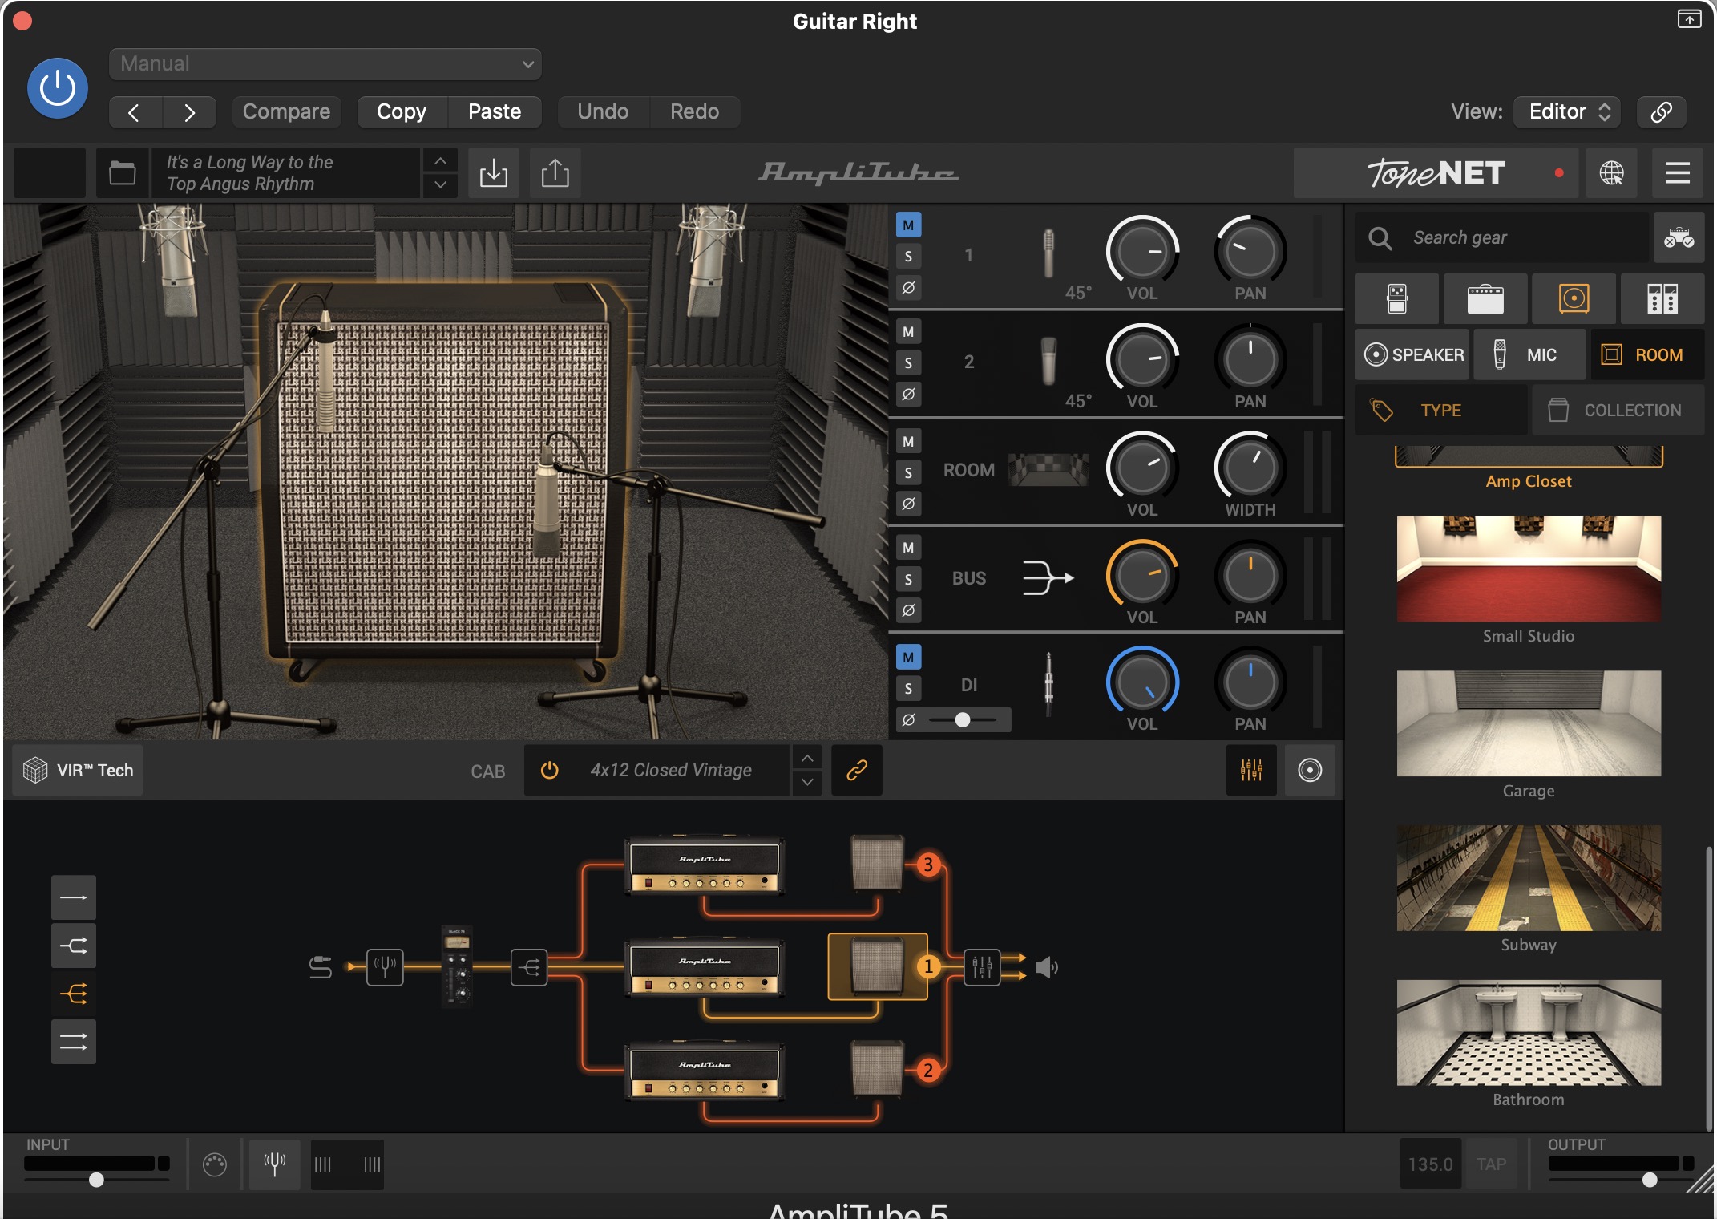Select the stomp pedal gear category

[x=1397, y=298]
